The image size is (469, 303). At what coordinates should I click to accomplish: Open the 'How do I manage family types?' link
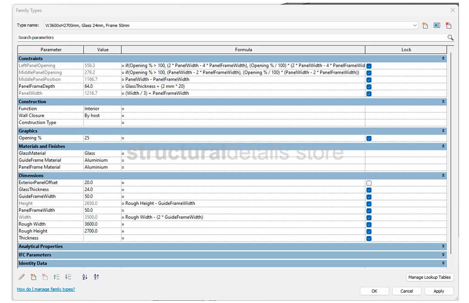[46, 289]
